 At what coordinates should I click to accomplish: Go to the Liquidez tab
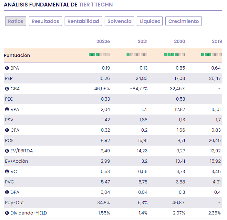pos(150,21)
